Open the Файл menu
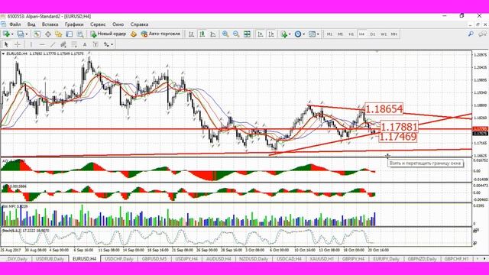 pyautogui.click(x=15, y=24)
